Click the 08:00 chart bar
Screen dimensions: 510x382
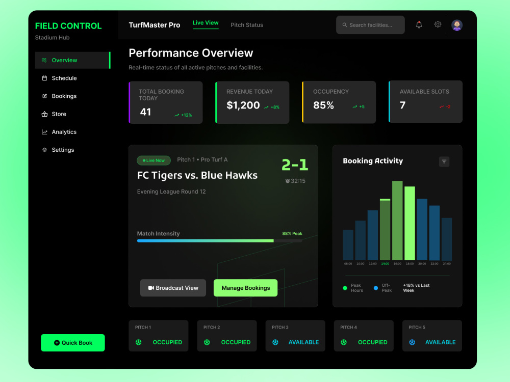pos(348,245)
